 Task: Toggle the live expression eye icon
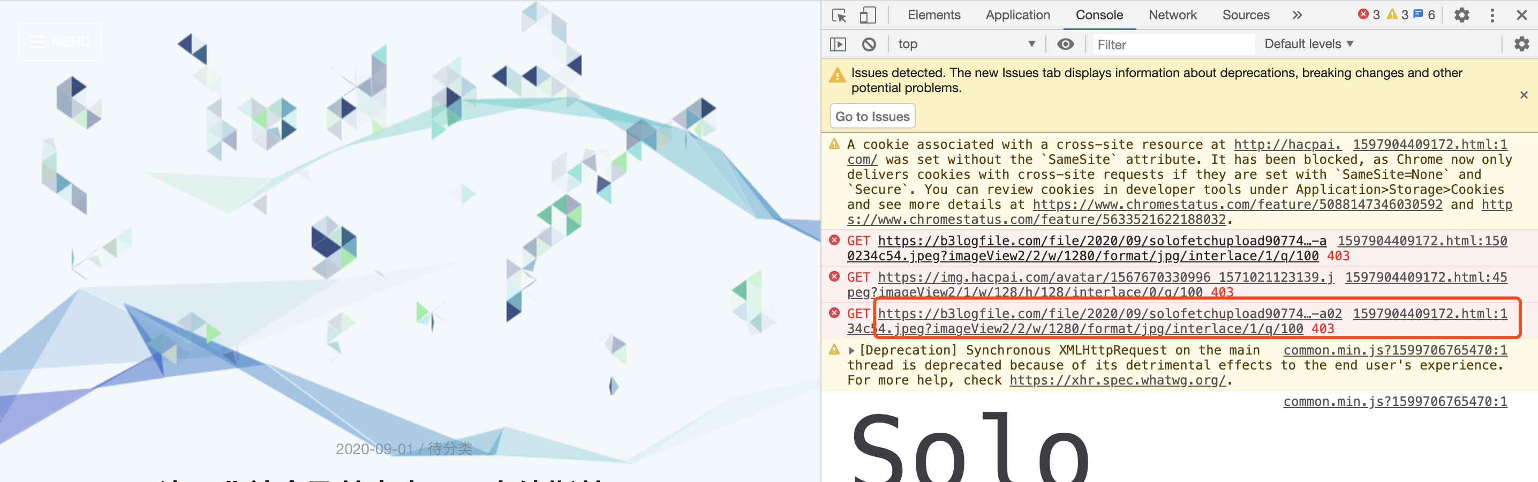point(1065,44)
